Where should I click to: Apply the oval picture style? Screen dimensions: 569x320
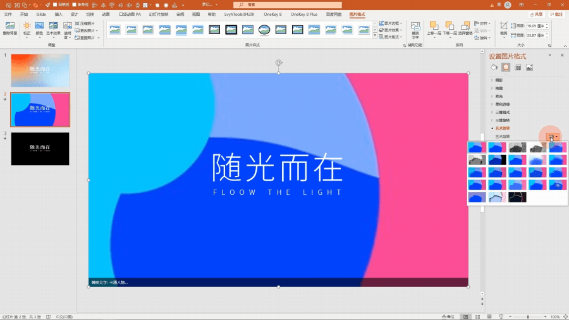tap(264, 30)
